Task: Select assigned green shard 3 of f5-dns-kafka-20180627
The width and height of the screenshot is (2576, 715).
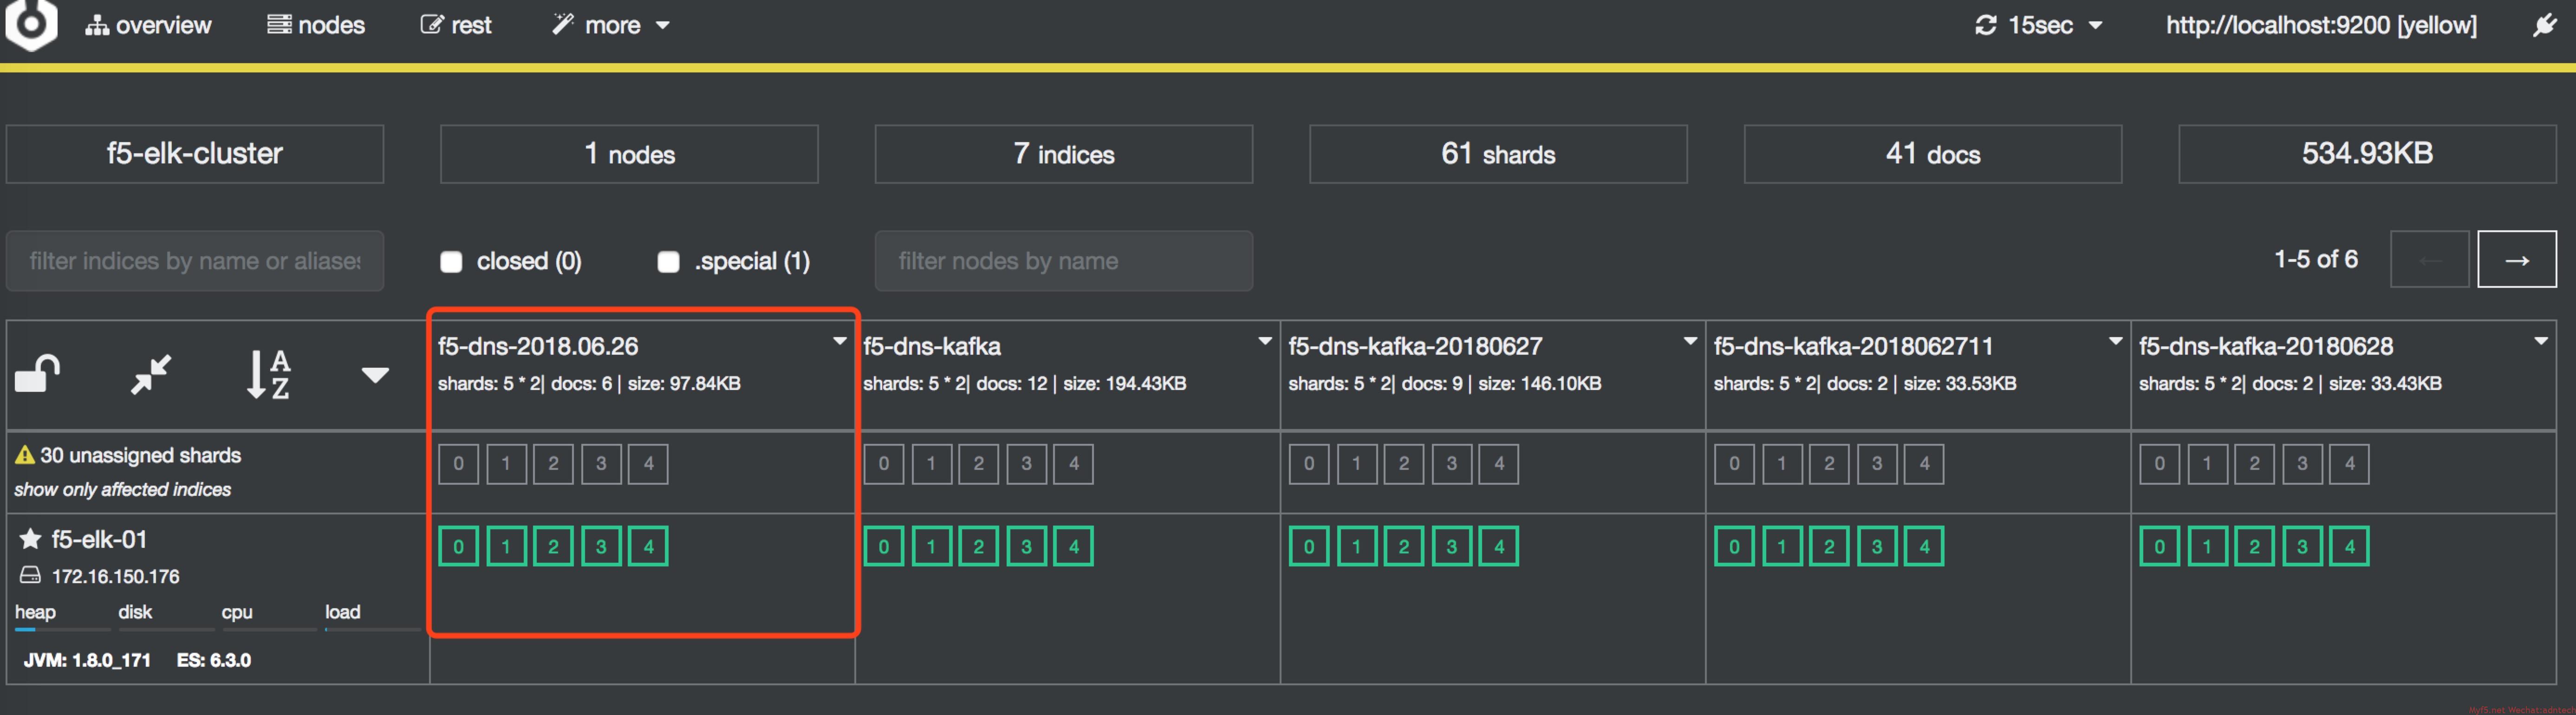Action: coord(1452,547)
